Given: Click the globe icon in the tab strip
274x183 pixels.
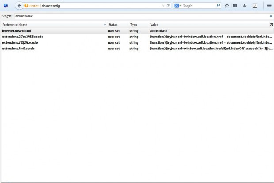Looking at the screenshot, I should click(6, 6).
